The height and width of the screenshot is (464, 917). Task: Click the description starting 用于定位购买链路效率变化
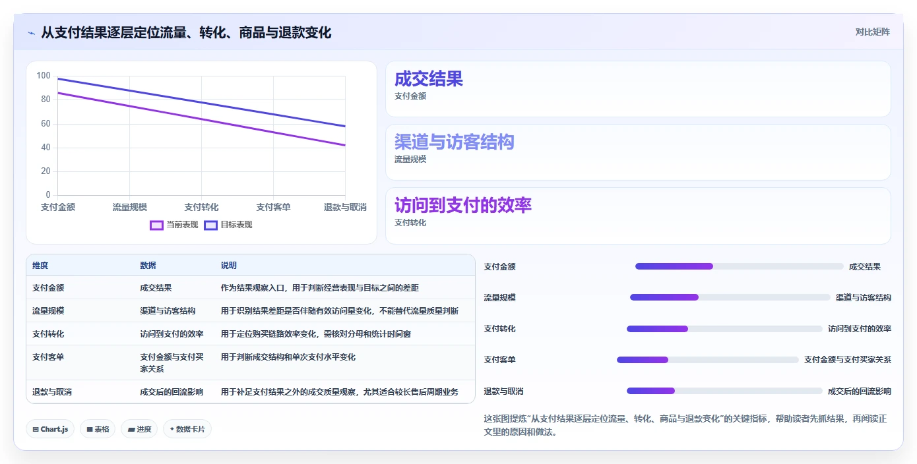pyautogui.click(x=316, y=333)
